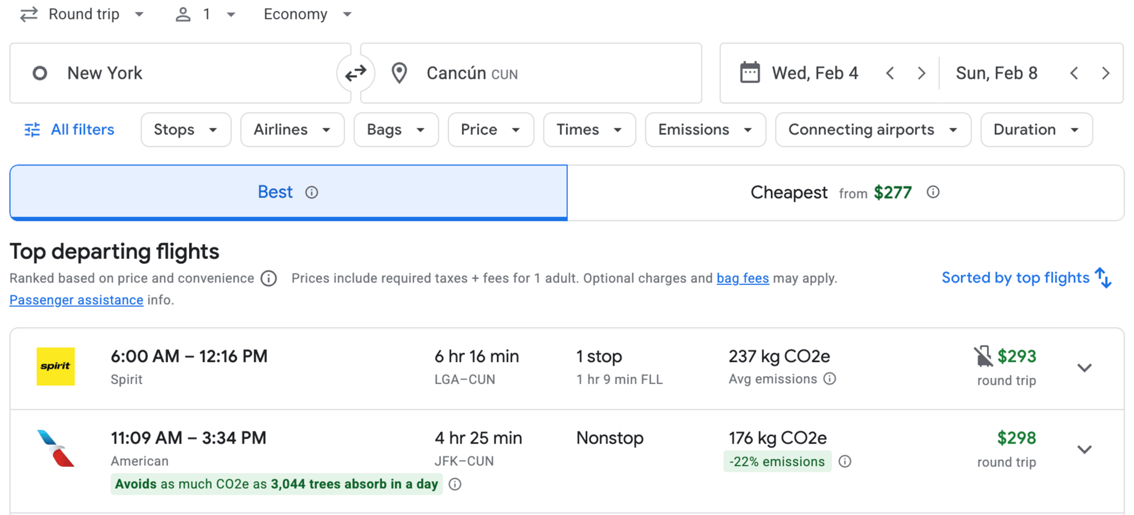
Task: Click the Spirit airline logo
Action: click(x=56, y=366)
